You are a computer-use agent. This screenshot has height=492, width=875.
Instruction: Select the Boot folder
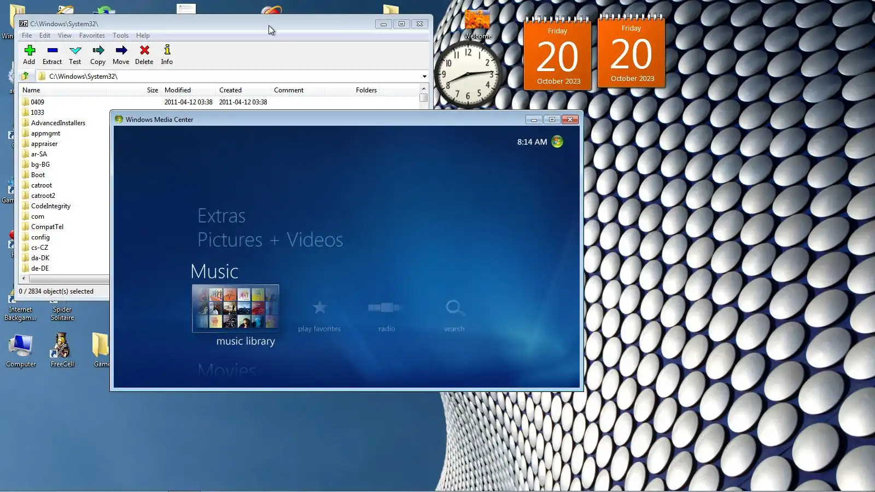pos(38,175)
